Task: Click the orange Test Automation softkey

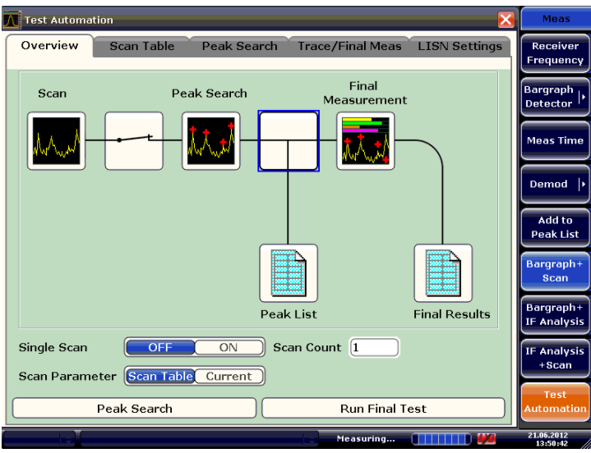Action: 555,402
